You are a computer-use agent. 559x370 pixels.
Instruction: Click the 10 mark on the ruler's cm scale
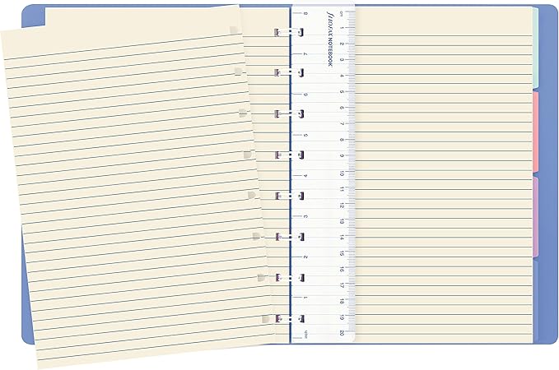(342, 173)
